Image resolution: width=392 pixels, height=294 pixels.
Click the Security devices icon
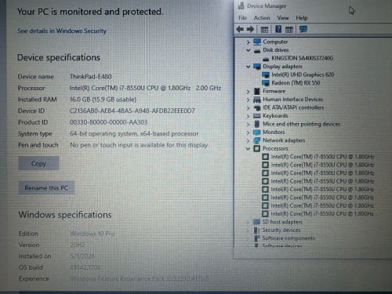pyautogui.click(x=256, y=230)
